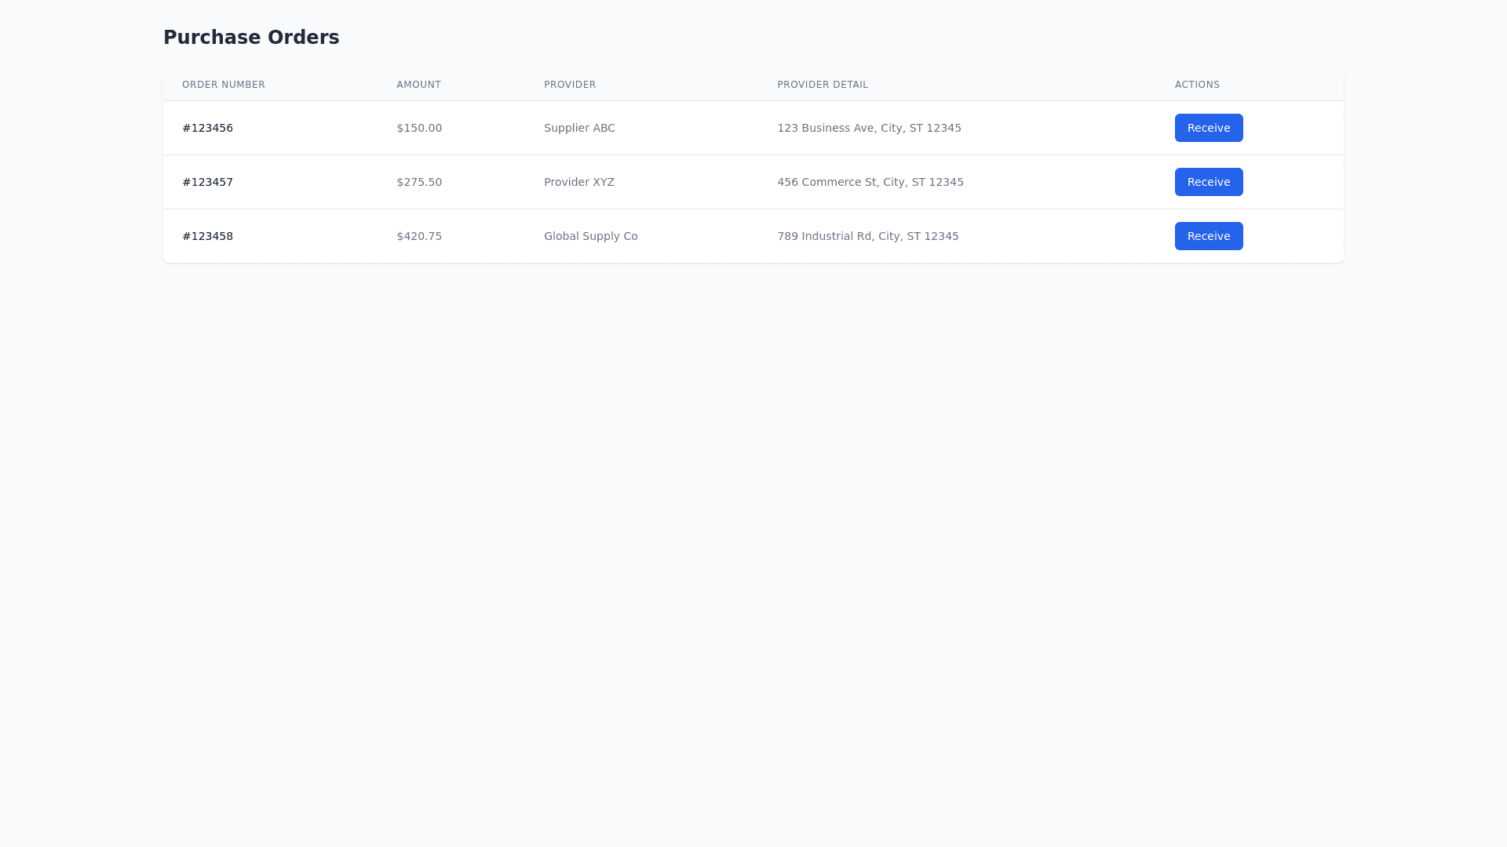
Task: Click the Provider Detail column header
Action: (823, 85)
